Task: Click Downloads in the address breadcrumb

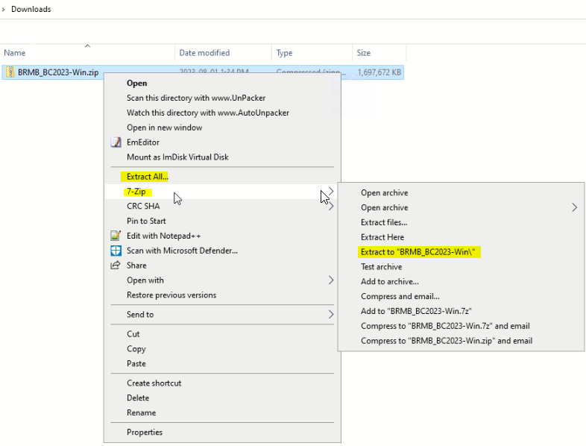Action: tap(31, 10)
